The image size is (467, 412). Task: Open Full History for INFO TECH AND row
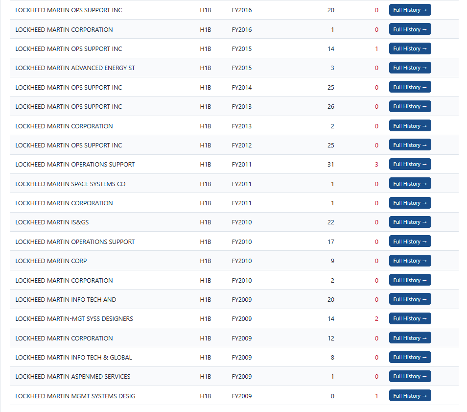pyautogui.click(x=410, y=299)
